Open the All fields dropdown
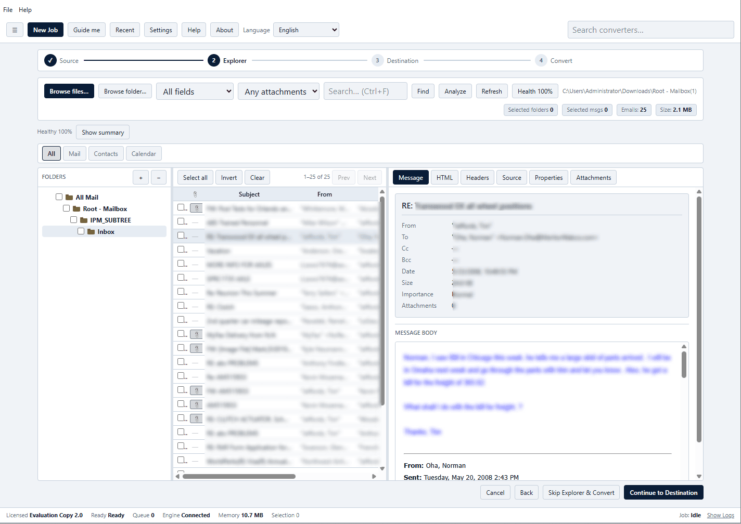The width and height of the screenshot is (741, 524). tap(195, 91)
